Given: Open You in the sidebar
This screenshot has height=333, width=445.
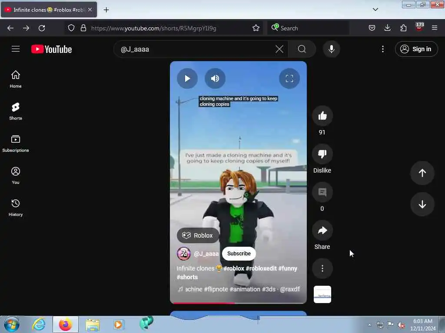Looking at the screenshot, I should point(16,176).
